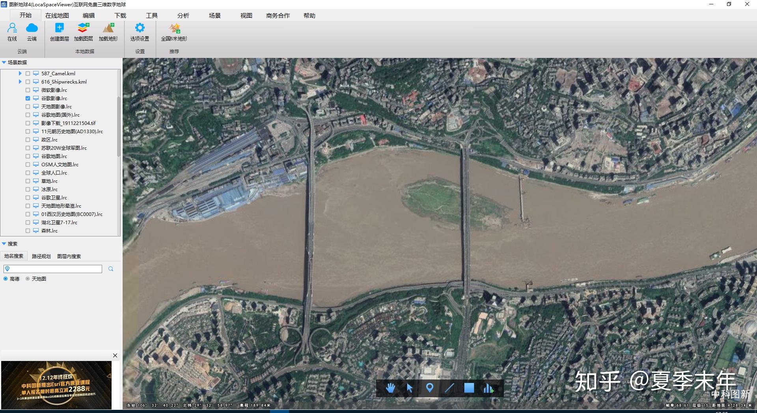Switch to the 图层内搜索 tab
Image resolution: width=757 pixels, height=413 pixels.
tap(69, 256)
